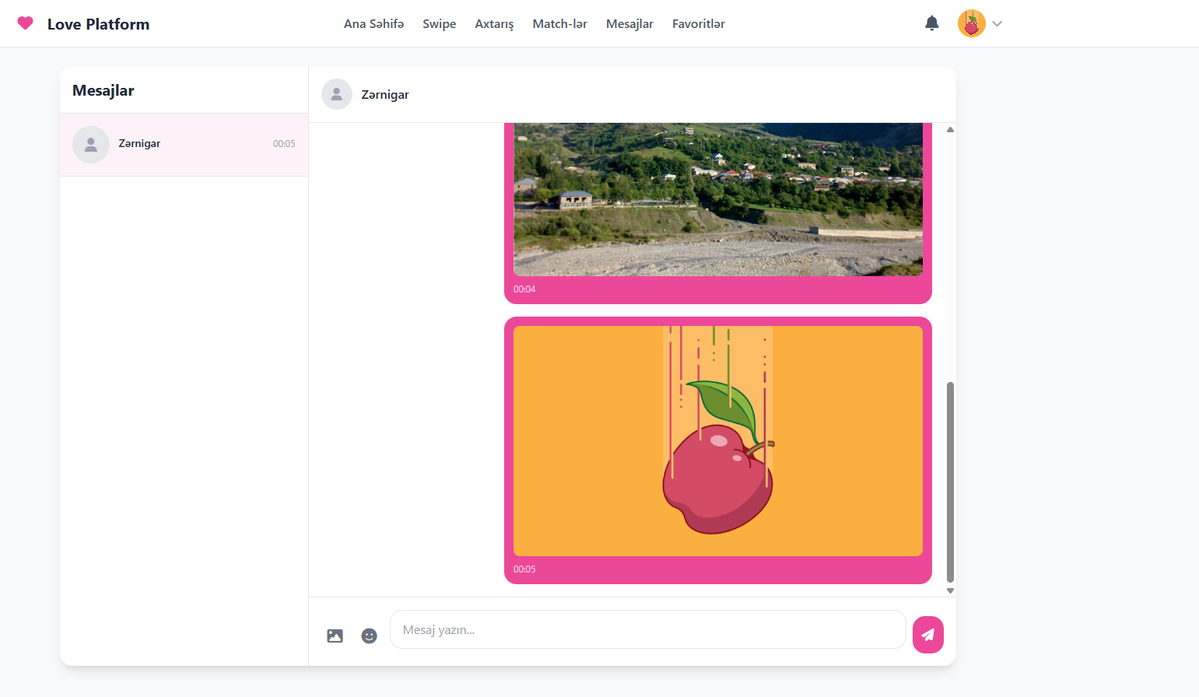Click the chat scrollbar up arrow

[x=950, y=130]
